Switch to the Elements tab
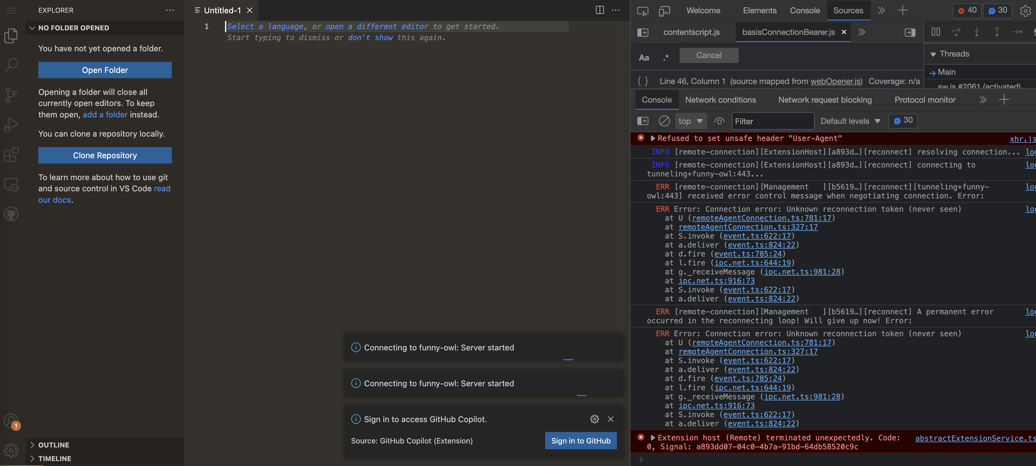The image size is (1036, 466). [x=759, y=11]
